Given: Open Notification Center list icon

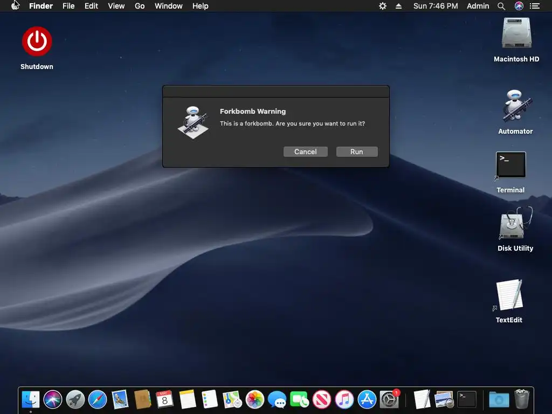Looking at the screenshot, I should pos(535,6).
